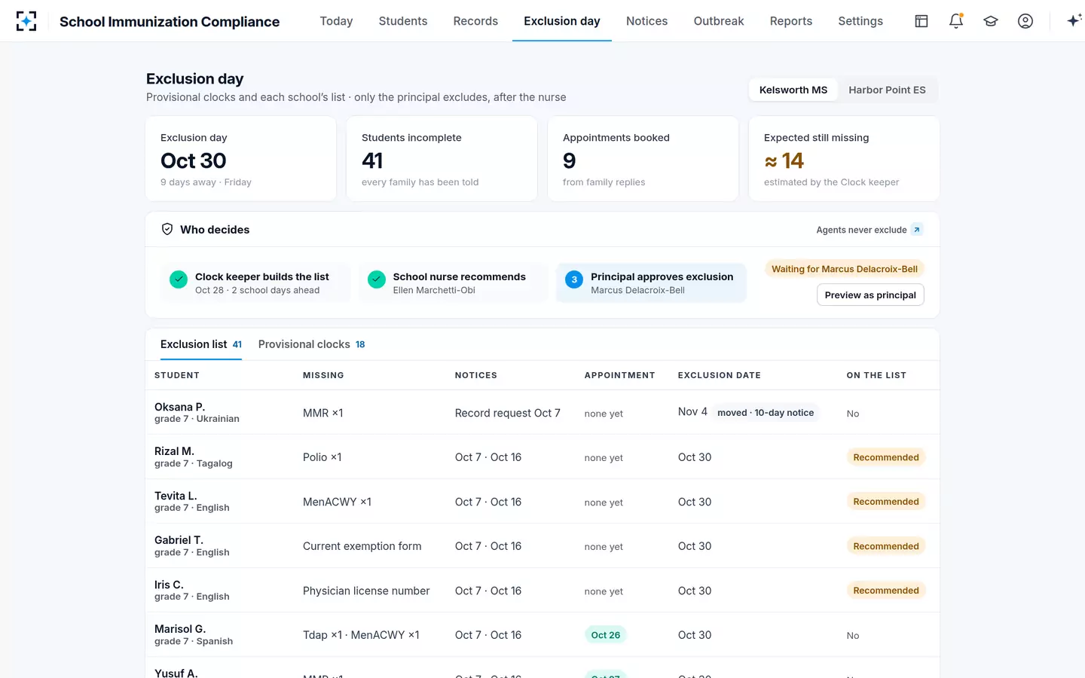Click the arrow icon beside Agents never exclude

[917, 230]
